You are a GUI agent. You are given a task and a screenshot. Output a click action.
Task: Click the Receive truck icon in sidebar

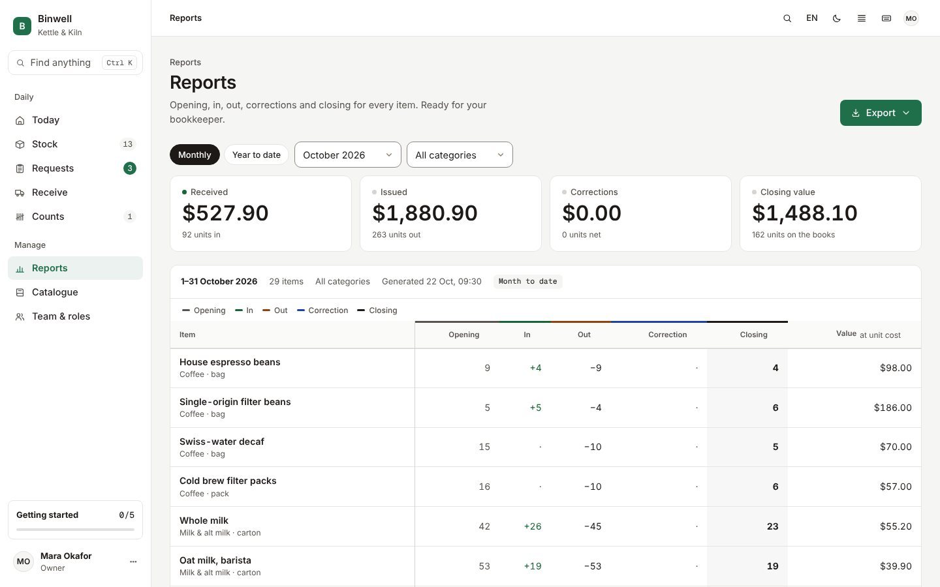point(20,193)
